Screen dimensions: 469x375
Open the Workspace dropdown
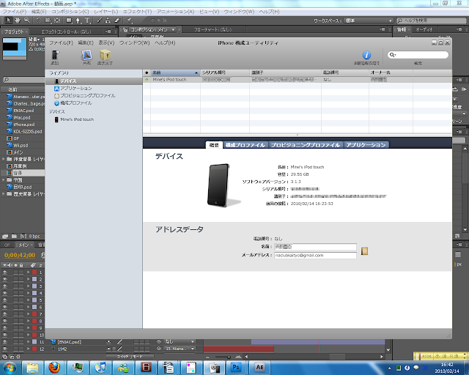click(369, 21)
